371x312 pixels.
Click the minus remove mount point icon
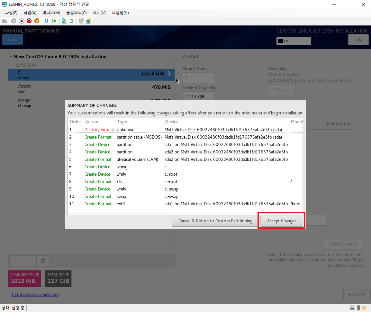pyautogui.click(x=30, y=261)
